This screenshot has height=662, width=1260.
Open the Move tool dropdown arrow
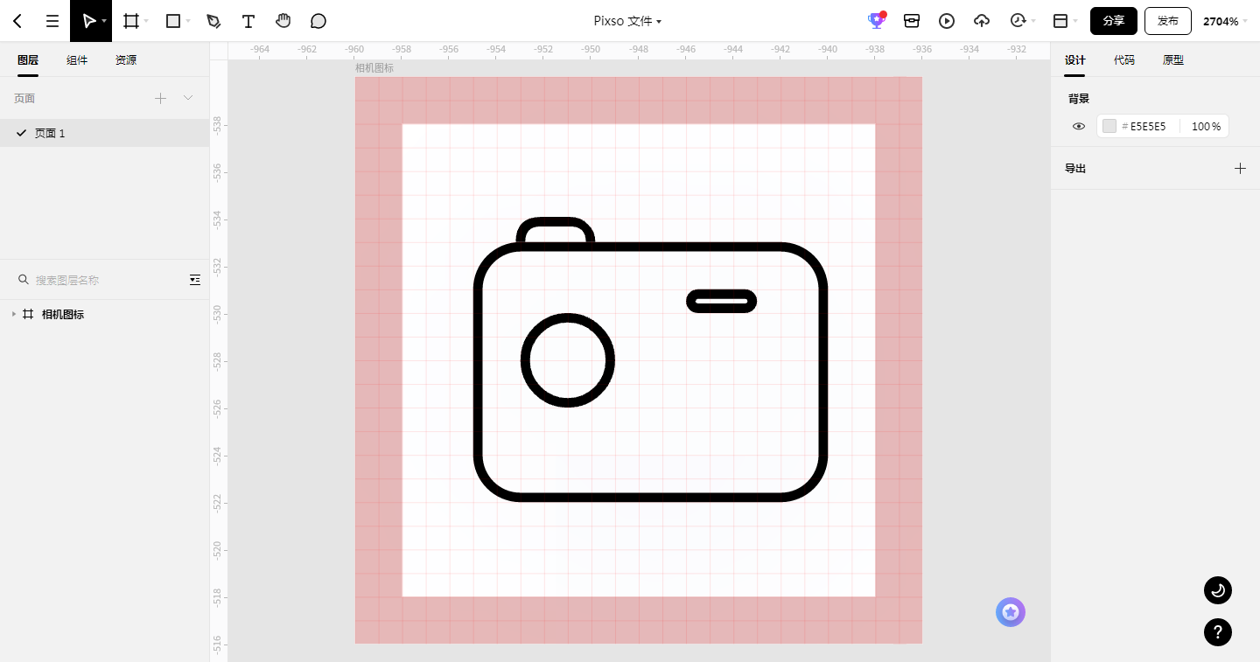[x=105, y=21]
